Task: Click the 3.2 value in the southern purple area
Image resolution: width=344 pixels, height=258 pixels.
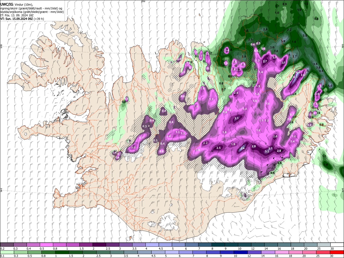Action: click(x=267, y=152)
